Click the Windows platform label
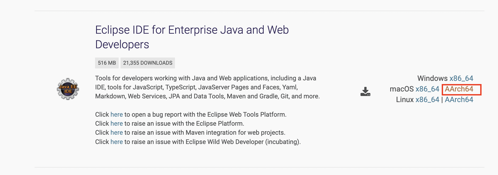This screenshot has width=498, height=175. pyautogui.click(x=432, y=78)
